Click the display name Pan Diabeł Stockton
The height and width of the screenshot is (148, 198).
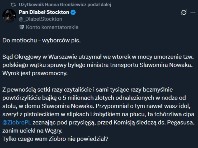pyautogui.click(x=44, y=12)
